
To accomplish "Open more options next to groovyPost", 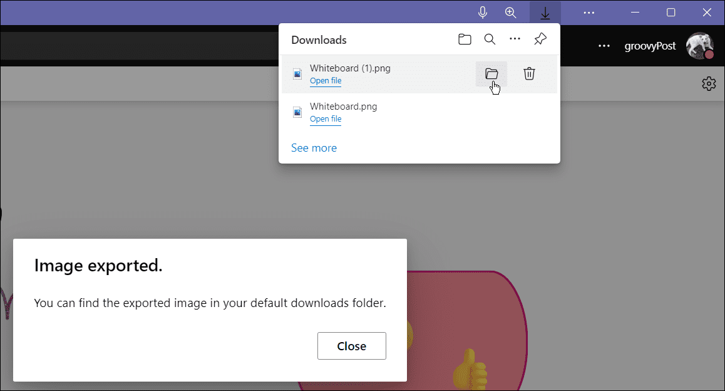I will point(604,46).
